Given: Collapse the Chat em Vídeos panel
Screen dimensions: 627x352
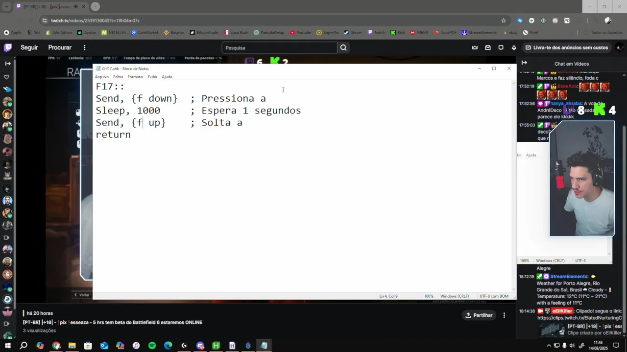Looking at the screenshot, I should point(524,63).
